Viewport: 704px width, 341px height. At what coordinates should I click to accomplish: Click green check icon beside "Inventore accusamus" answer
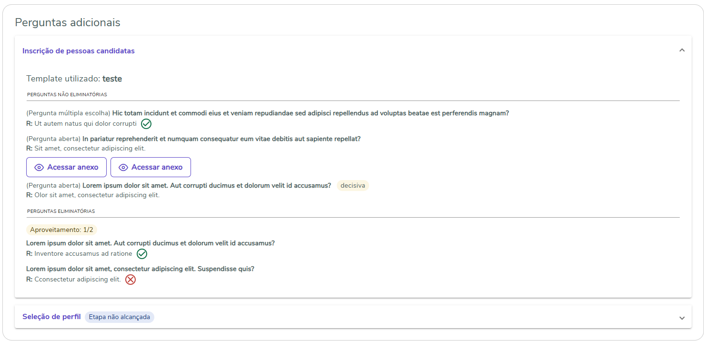point(142,254)
